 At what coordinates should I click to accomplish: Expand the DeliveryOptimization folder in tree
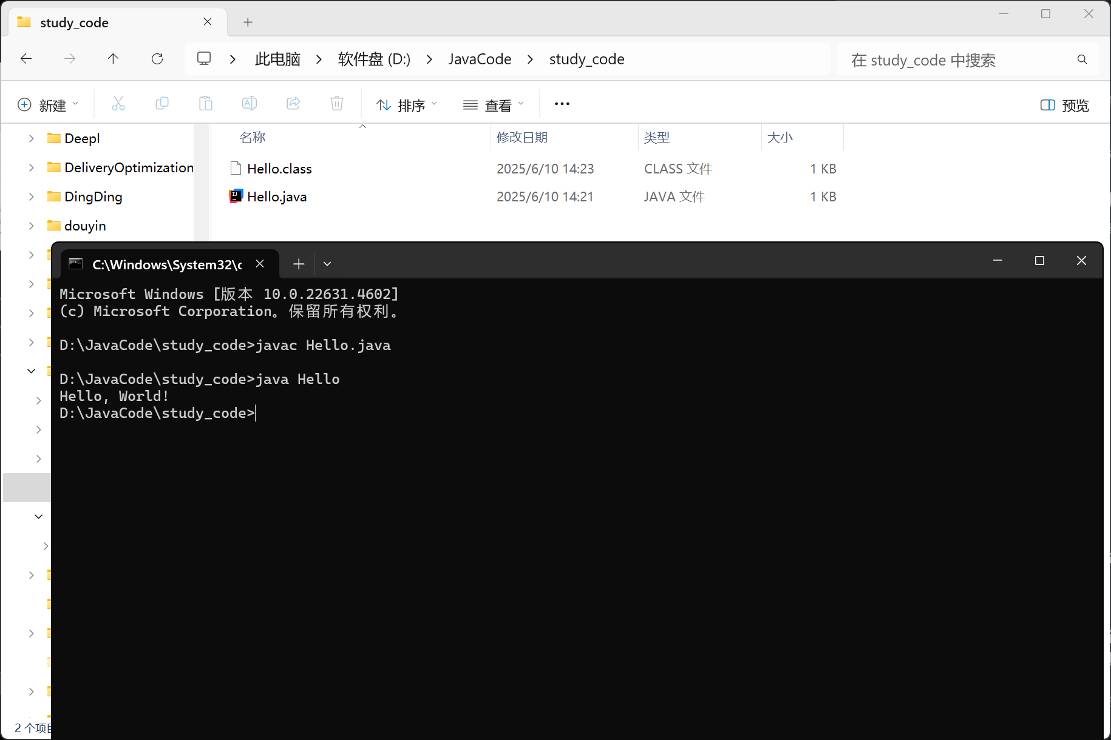tap(32, 167)
